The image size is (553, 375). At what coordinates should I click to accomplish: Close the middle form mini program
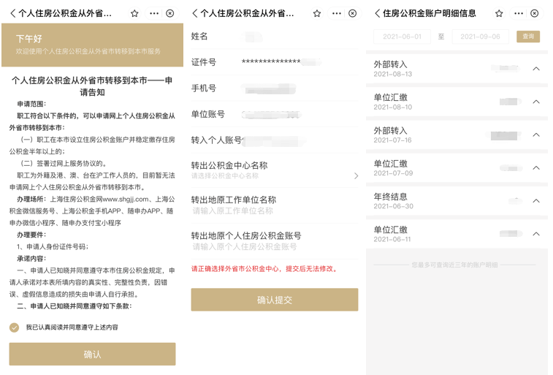point(352,13)
